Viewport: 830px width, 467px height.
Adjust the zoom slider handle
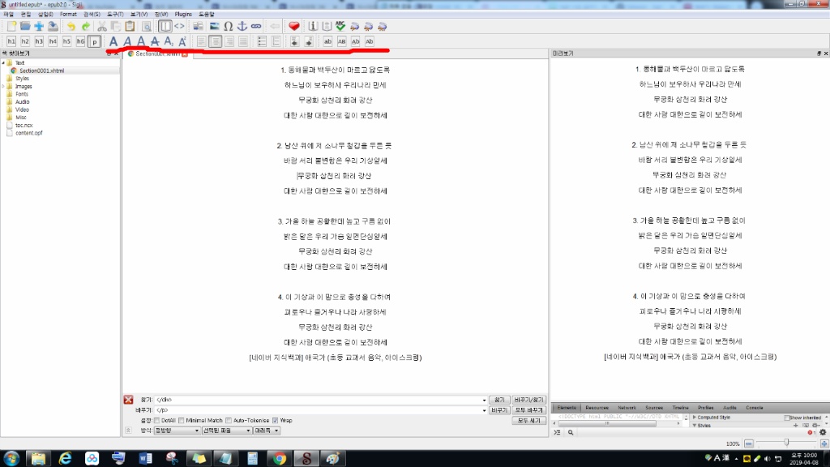[x=786, y=443]
